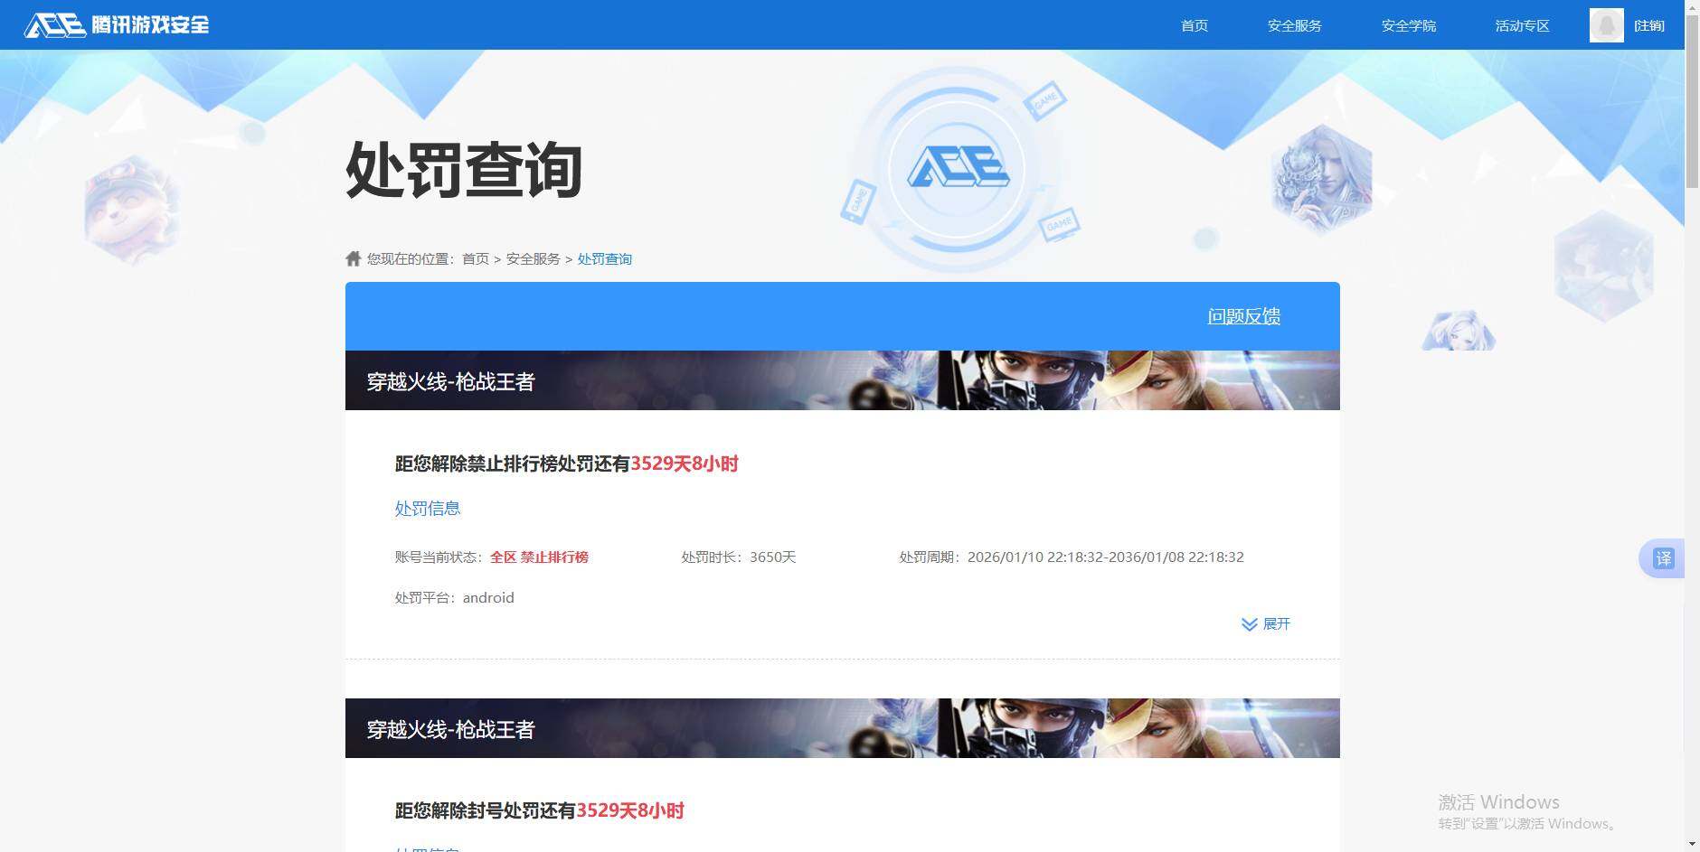Click the scrollbar down arrow
Image resolution: width=1700 pixels, height=852 pixels.
1692,844
